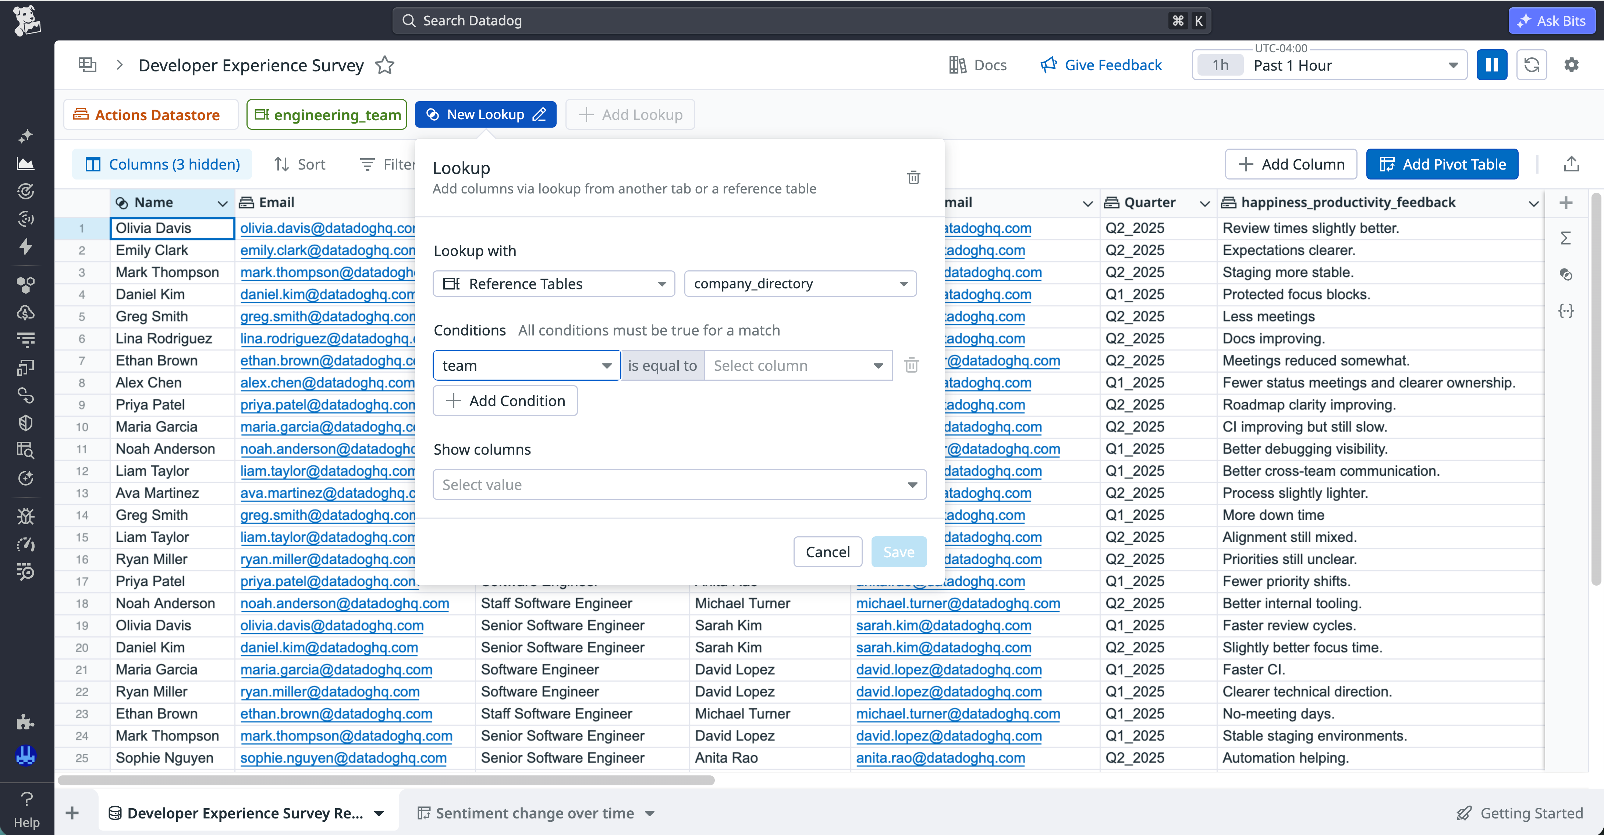
Task: Remove the team condition row
Action: pos(911,366)
